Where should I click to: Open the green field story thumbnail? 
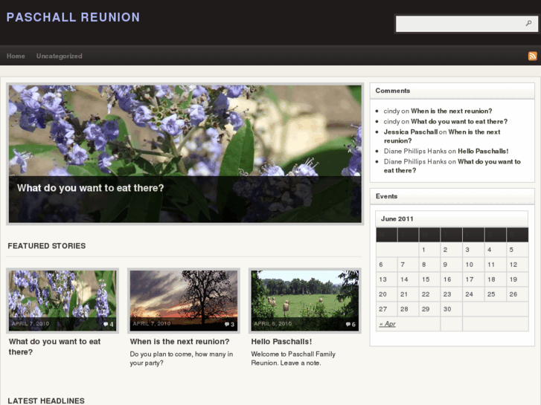(304, 300)
